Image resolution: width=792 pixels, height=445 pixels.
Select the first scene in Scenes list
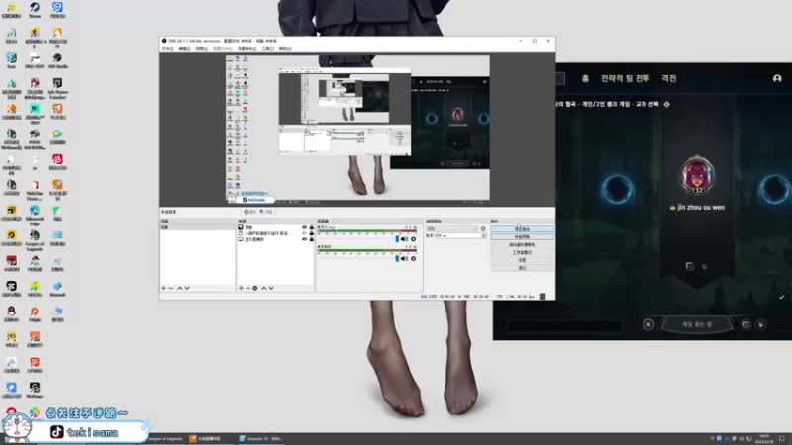point(197,227)
